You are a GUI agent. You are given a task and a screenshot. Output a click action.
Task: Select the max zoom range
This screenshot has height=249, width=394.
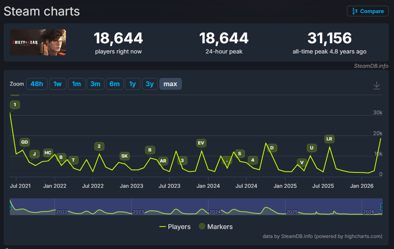(x=170, y=84)
